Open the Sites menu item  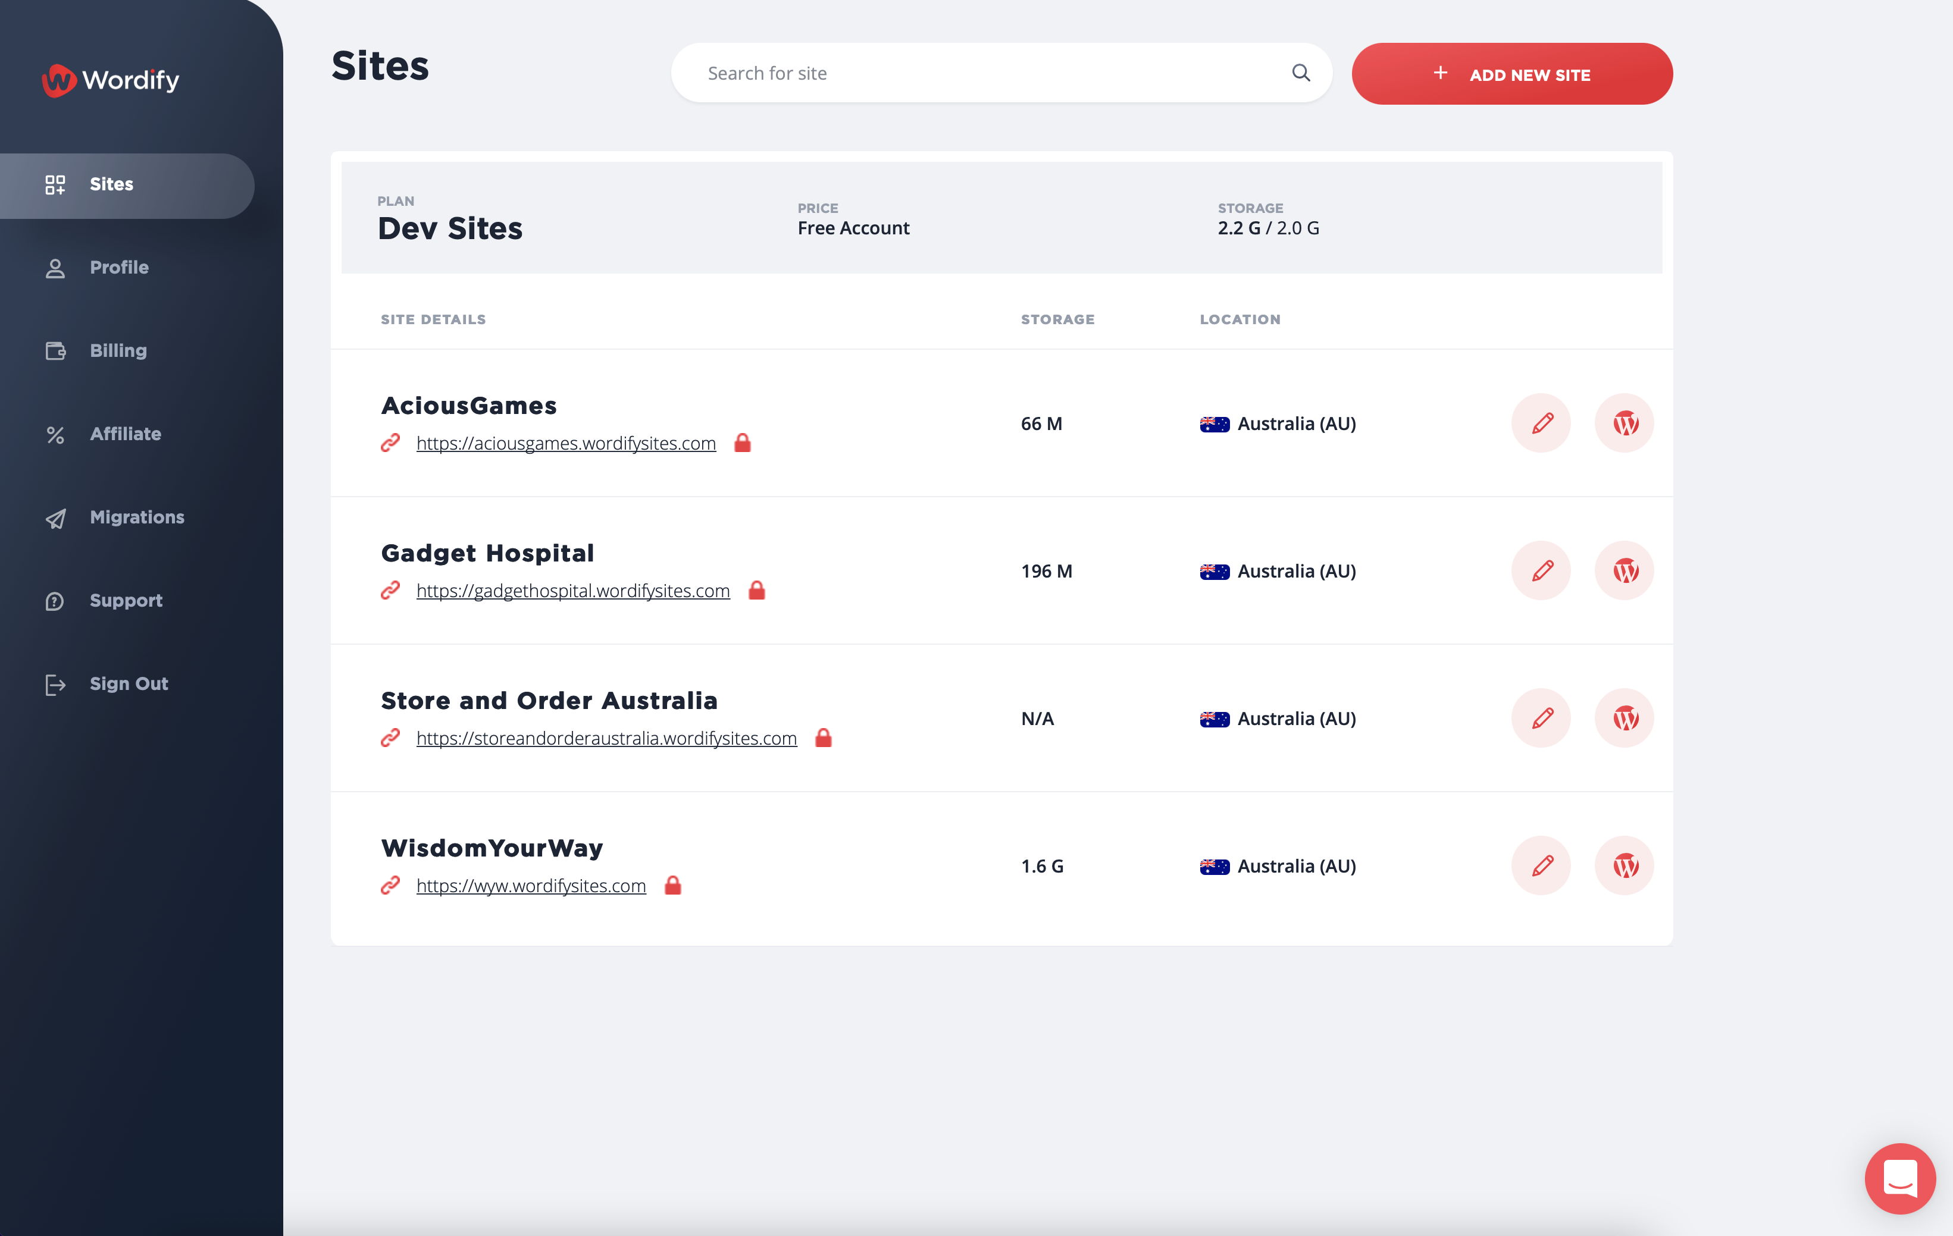coord(127,186)
